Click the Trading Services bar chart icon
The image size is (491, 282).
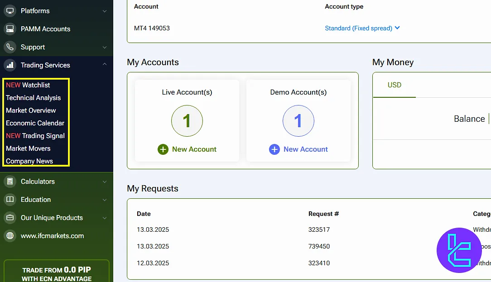[x=10, y=65]
